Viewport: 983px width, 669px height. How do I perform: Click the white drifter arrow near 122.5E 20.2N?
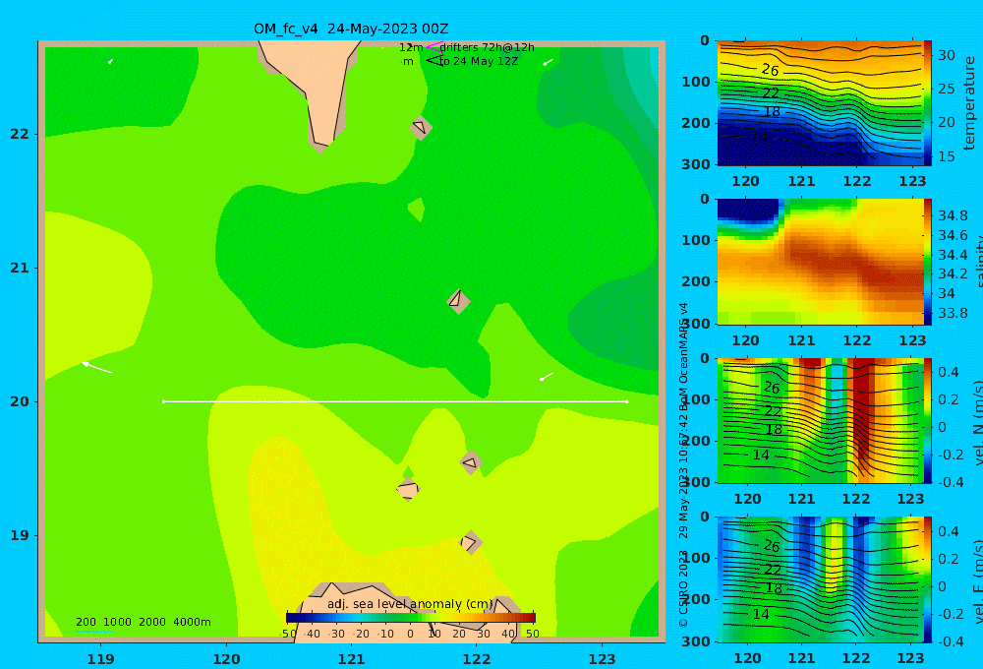547,377
